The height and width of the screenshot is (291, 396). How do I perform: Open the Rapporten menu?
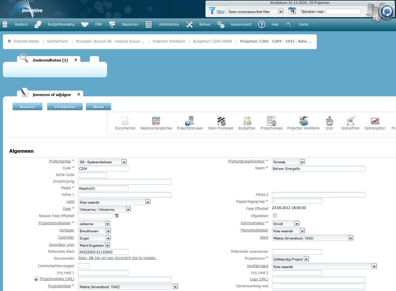[130, 24]
